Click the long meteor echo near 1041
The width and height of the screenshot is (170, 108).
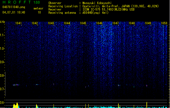point(16,85)
